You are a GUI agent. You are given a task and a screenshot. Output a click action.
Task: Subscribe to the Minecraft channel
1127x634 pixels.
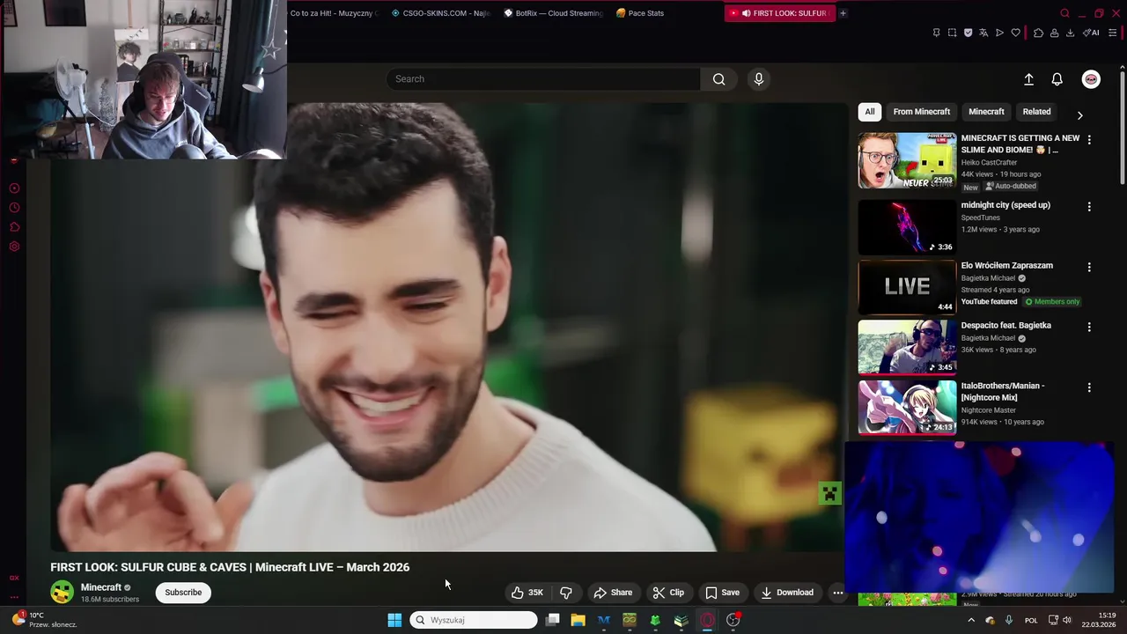183,593
